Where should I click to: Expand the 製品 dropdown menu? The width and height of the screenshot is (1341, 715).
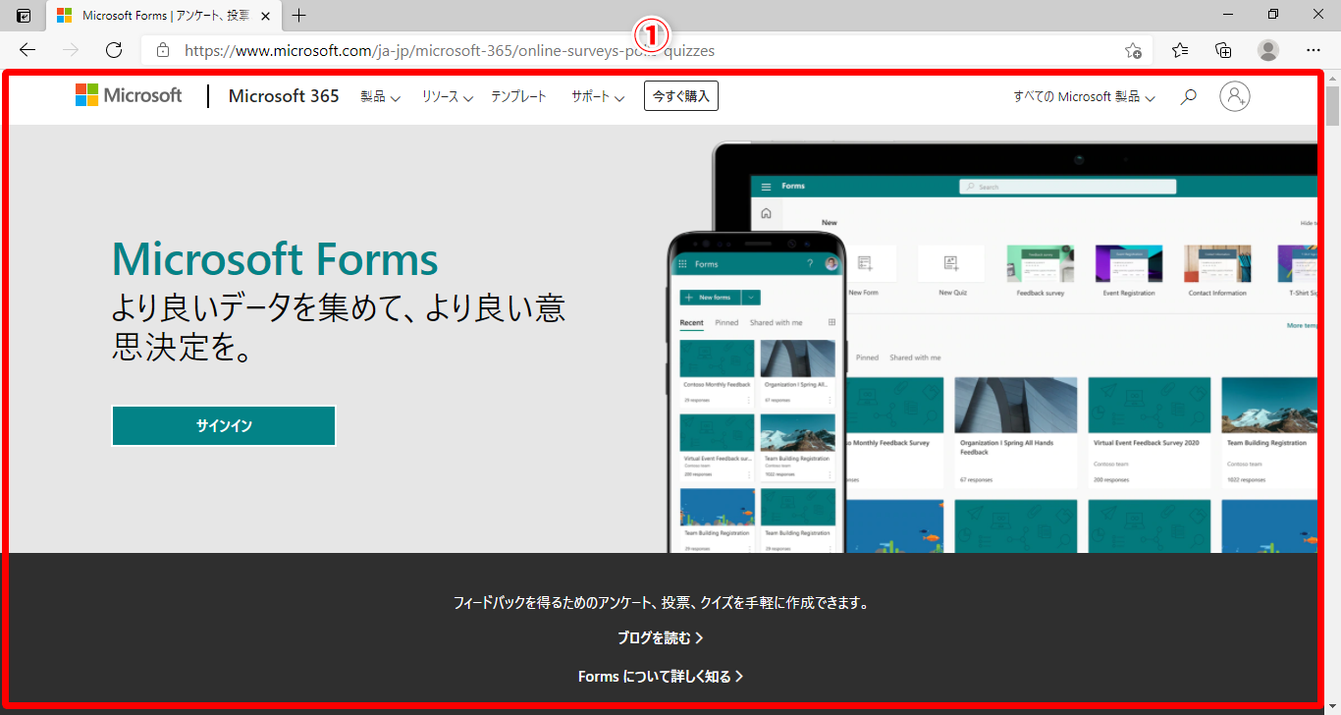(380, 96)
